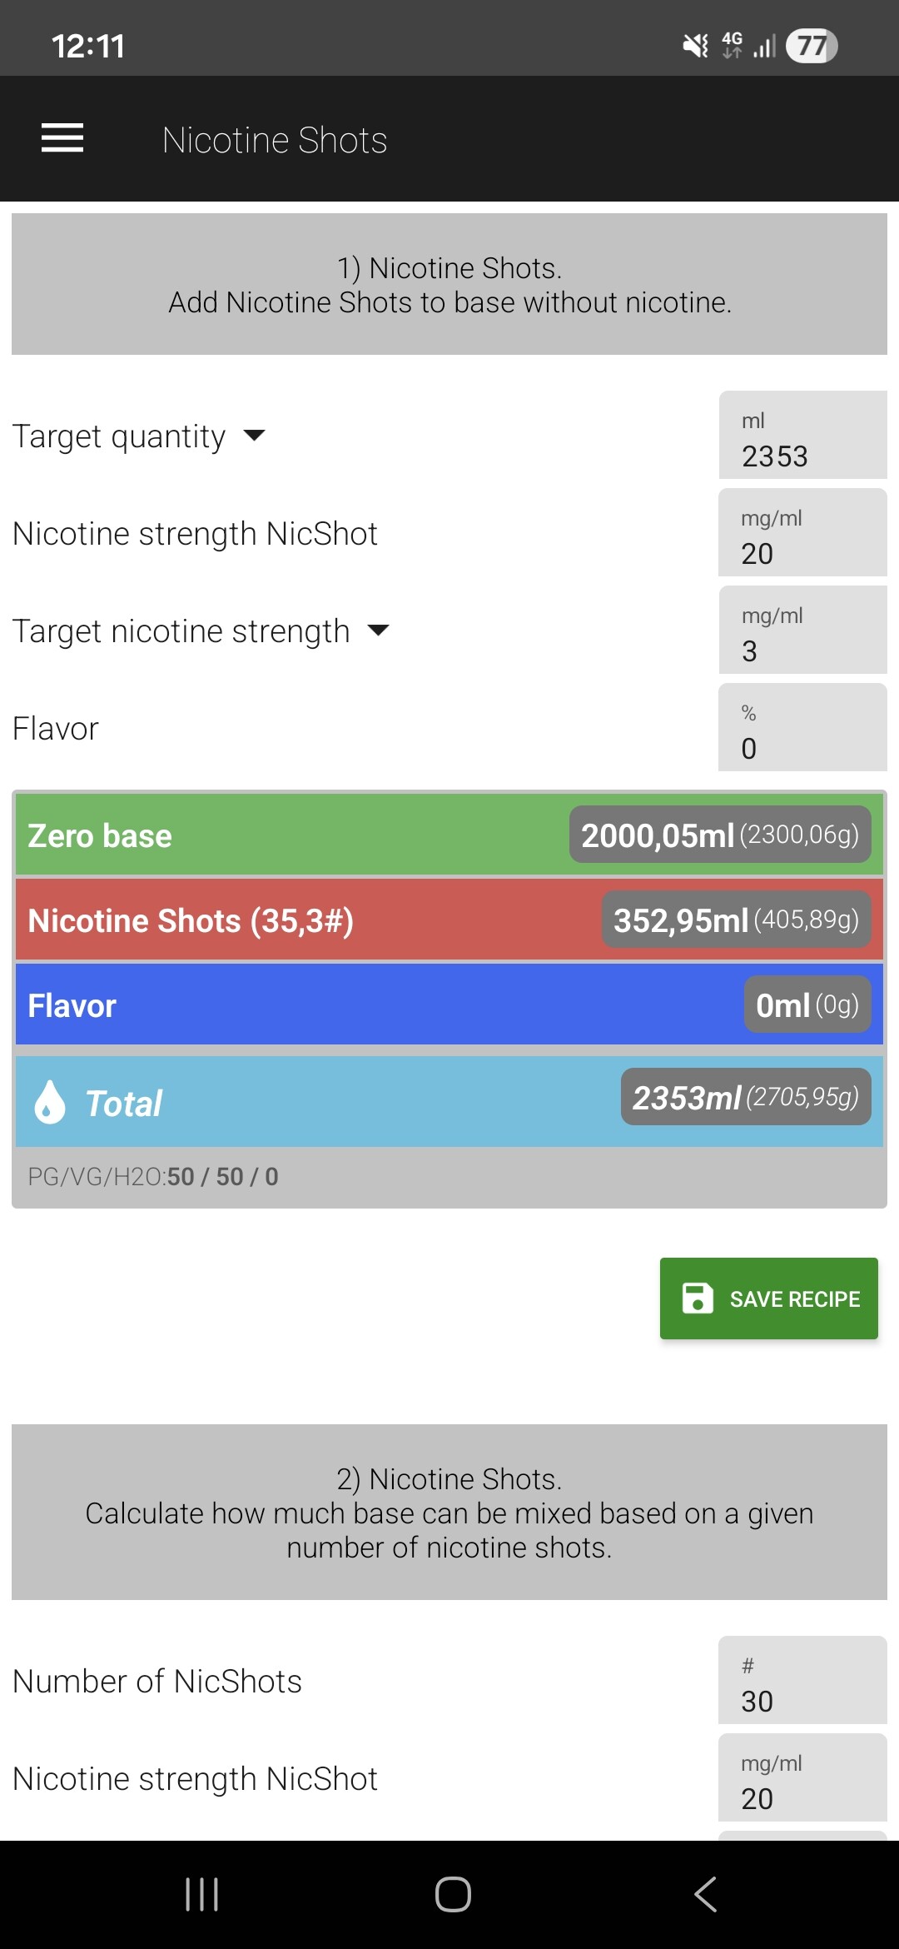Viewport: 899px width, 1949px height.
Task: Tap the Nicotine Shots page title
Action: (275, 140)
